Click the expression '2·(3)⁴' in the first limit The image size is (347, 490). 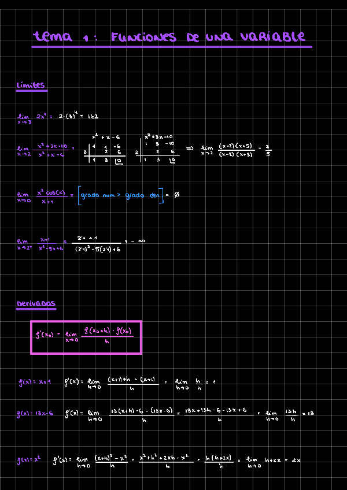pos(67,116)
